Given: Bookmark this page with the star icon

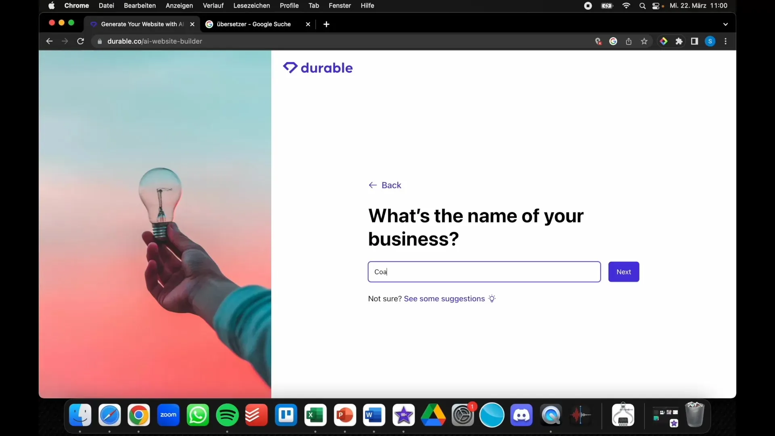Looking at the screenshot, I should click(644, 41).
